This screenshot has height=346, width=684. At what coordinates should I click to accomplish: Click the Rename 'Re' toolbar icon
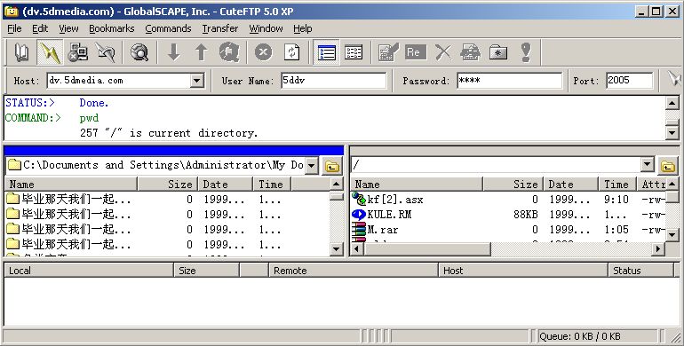(x=415, y=52)
